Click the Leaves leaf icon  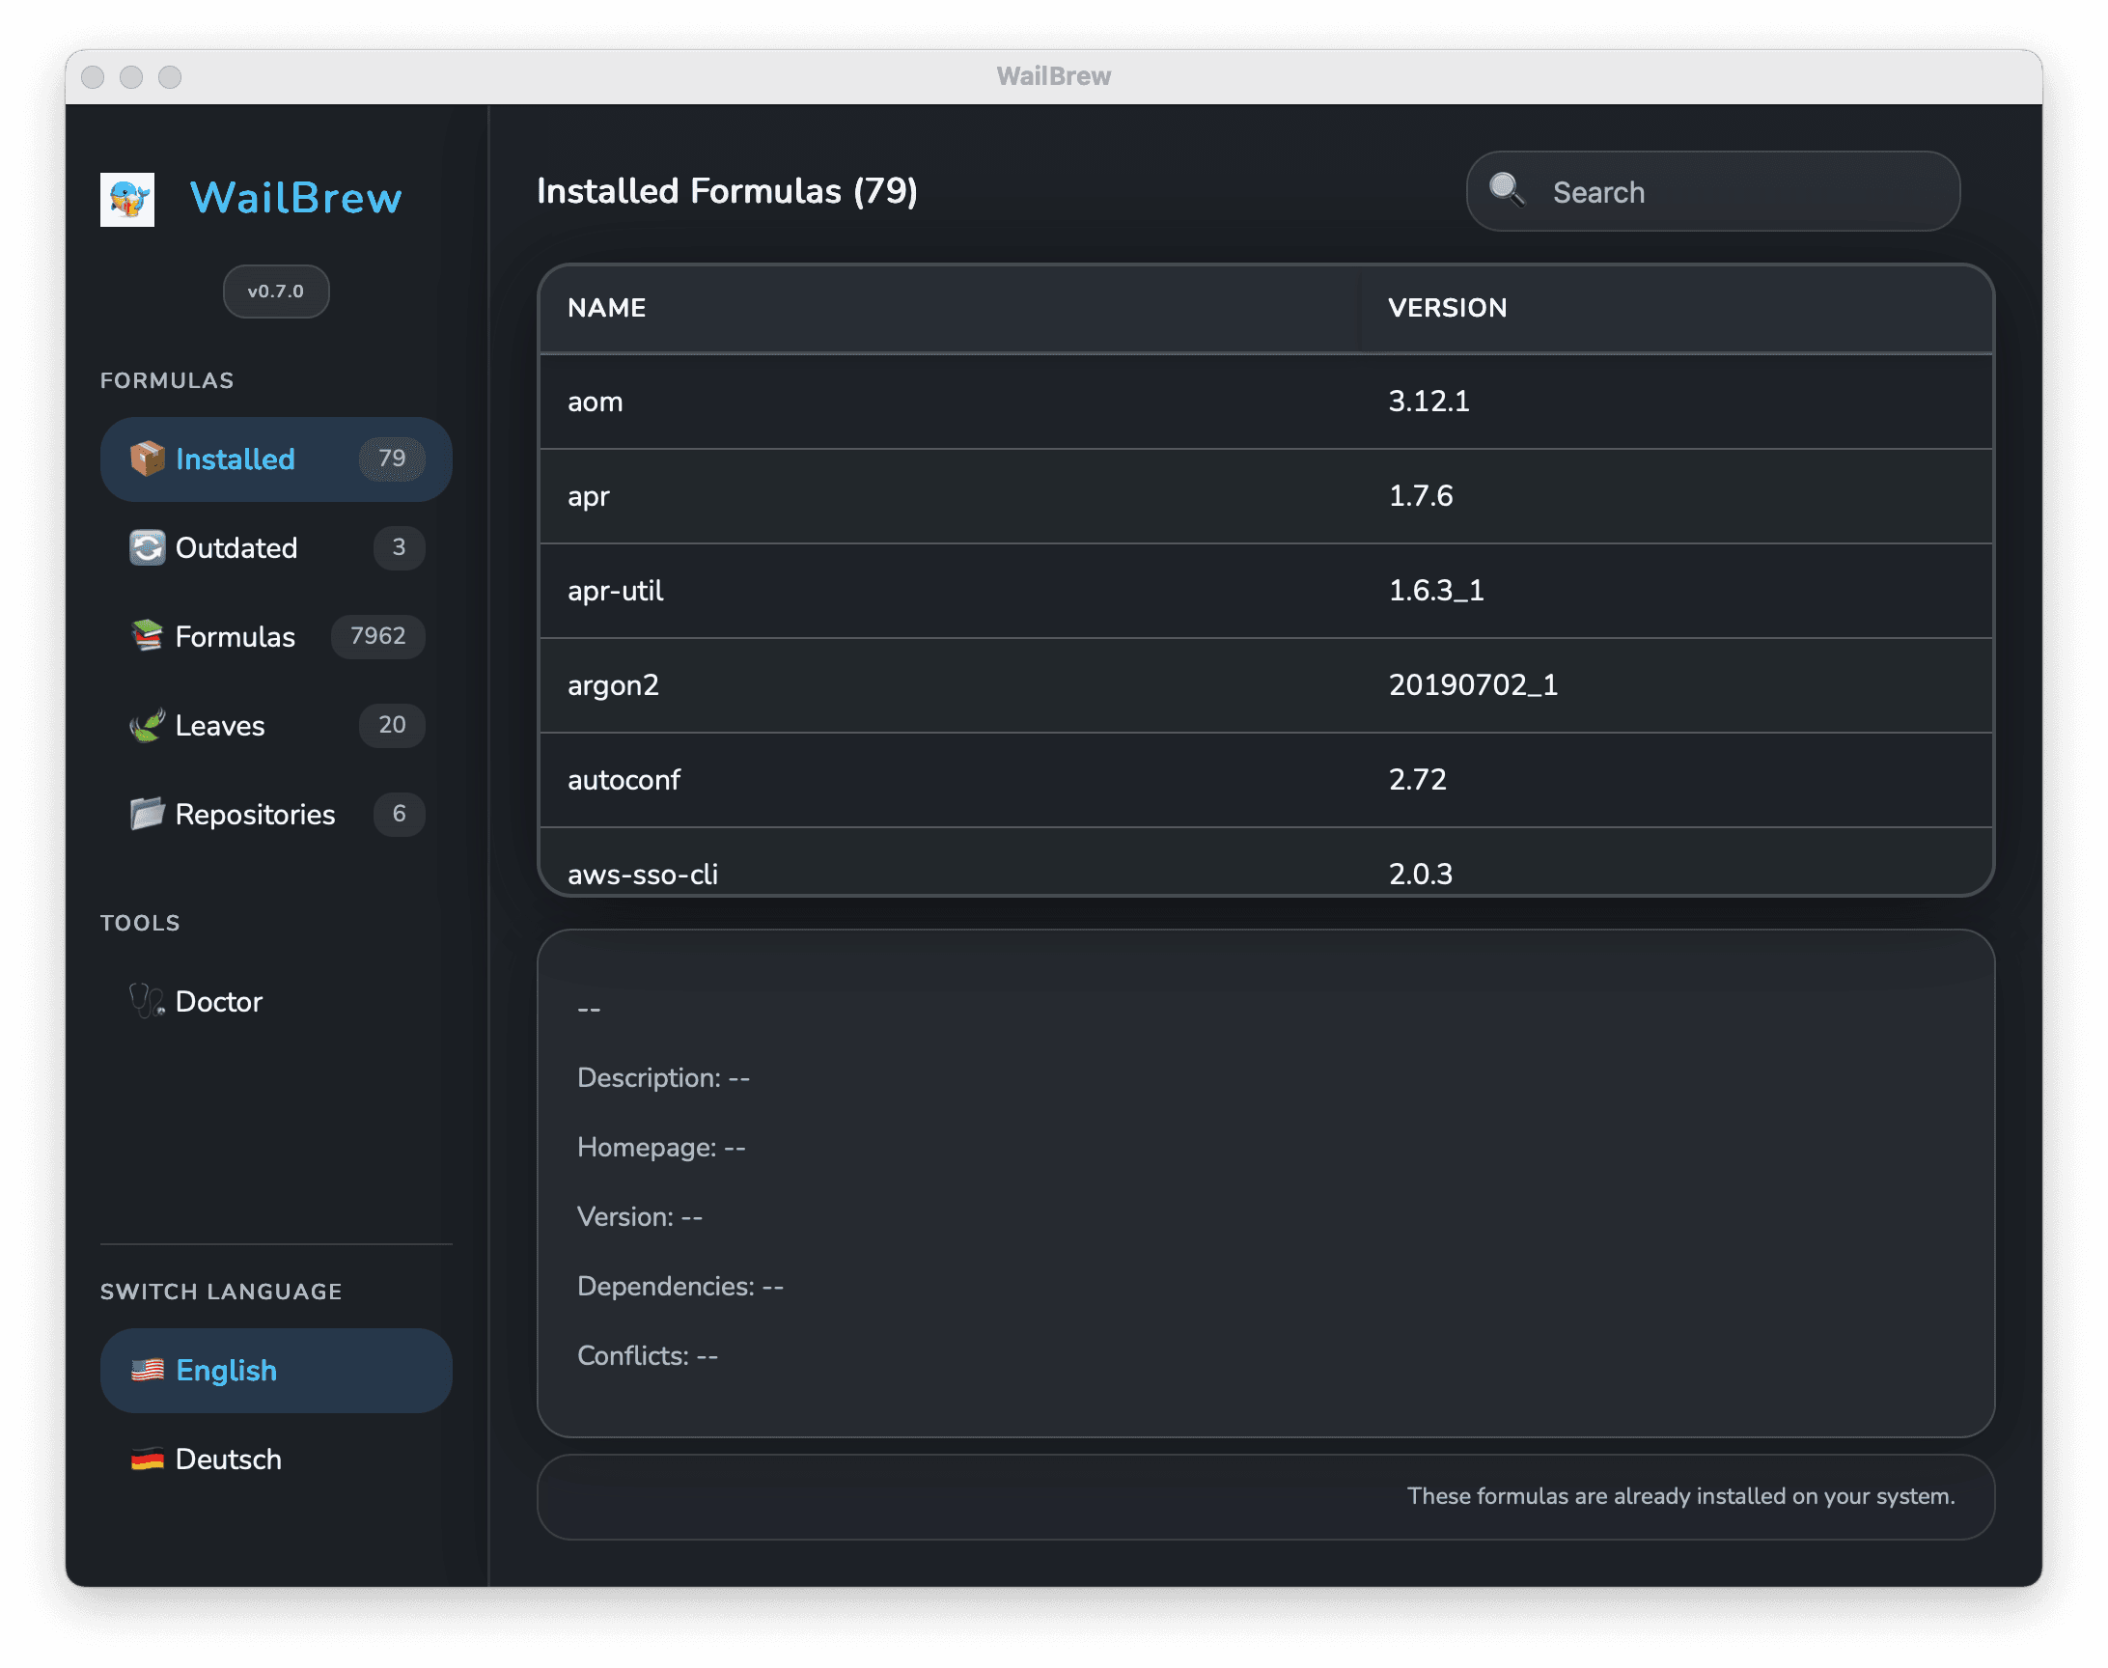tap(148, 726)
